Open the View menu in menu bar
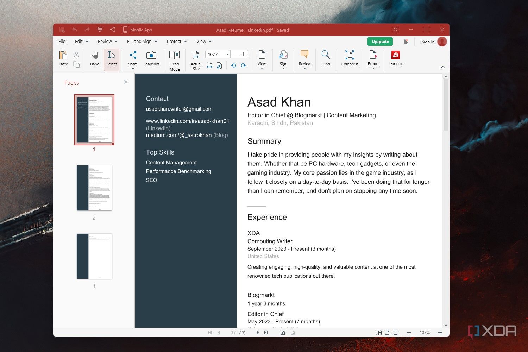528x352 pixels. pos(204,42)
